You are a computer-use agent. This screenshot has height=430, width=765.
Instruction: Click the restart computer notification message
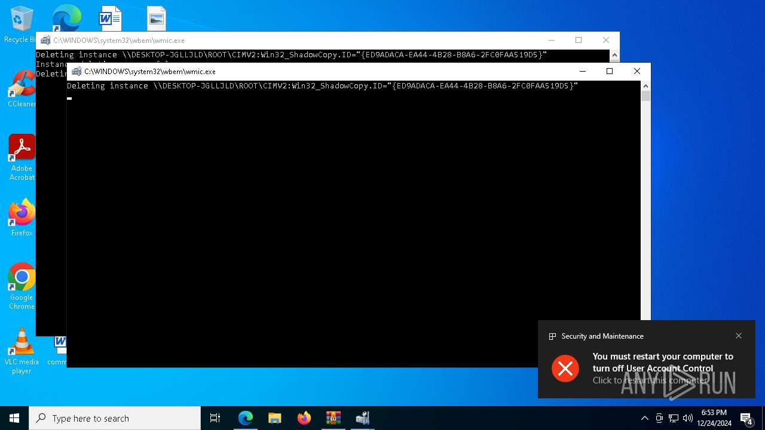click(662, 368)
